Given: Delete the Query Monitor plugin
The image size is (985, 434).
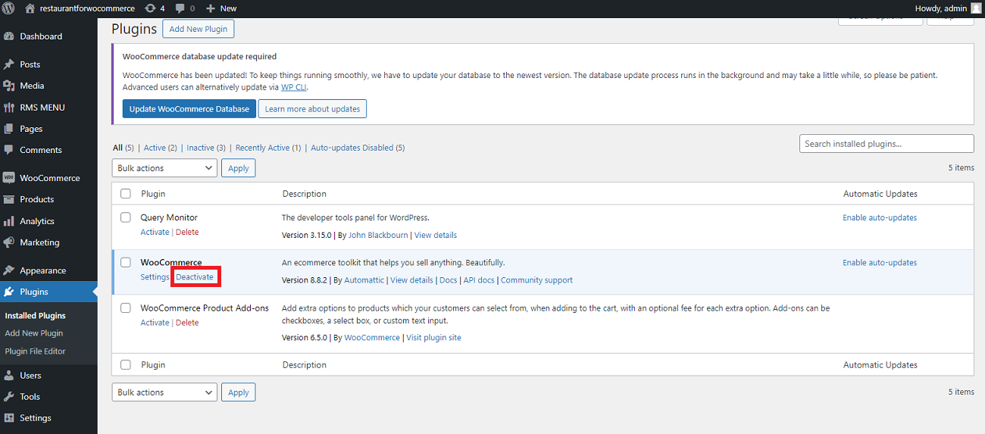Looking at the screenshot, I should pyautogui.click(x=187, y=232).
